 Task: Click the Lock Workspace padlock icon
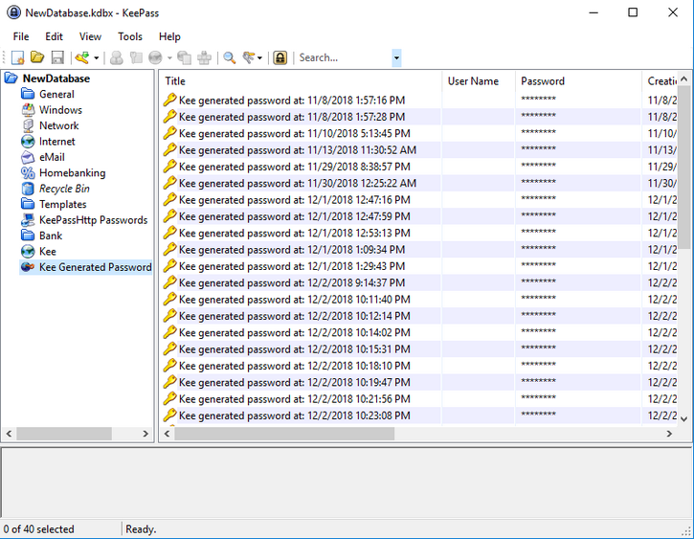pos(280,57)
